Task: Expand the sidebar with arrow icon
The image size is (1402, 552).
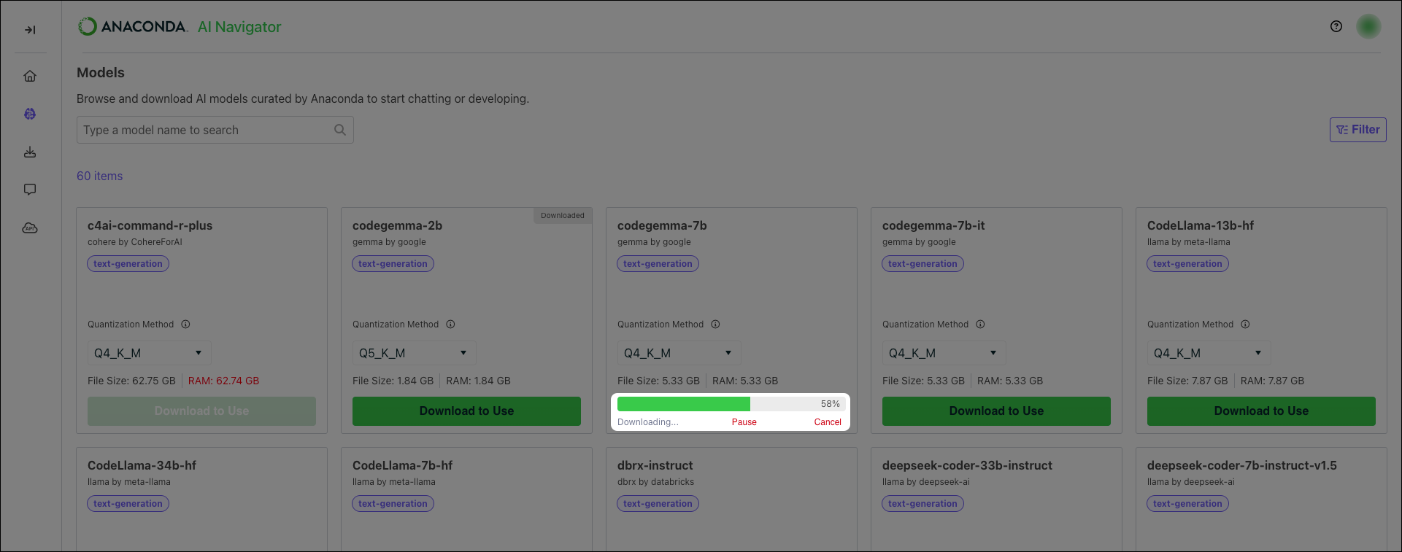Action: coord(30,30)
